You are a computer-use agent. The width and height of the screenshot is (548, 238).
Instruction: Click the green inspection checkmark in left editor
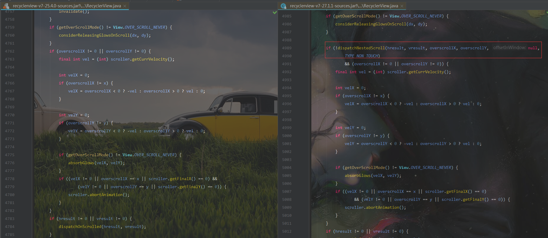coord(275,12)
